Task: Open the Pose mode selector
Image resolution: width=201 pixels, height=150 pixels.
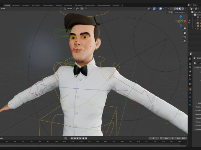Action: point(3,9)
